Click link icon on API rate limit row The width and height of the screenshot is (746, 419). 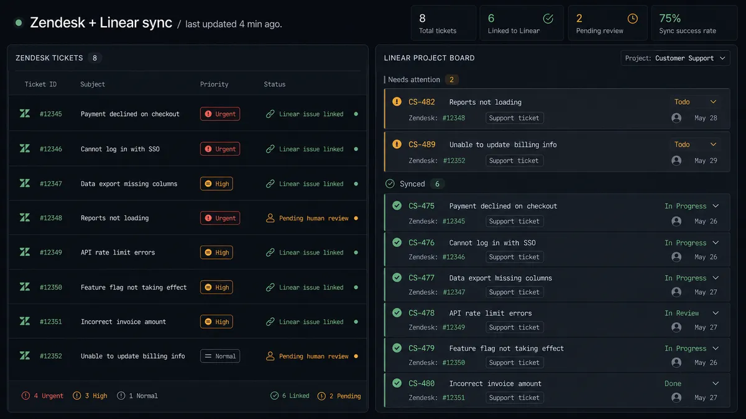[x=270, y=253]
